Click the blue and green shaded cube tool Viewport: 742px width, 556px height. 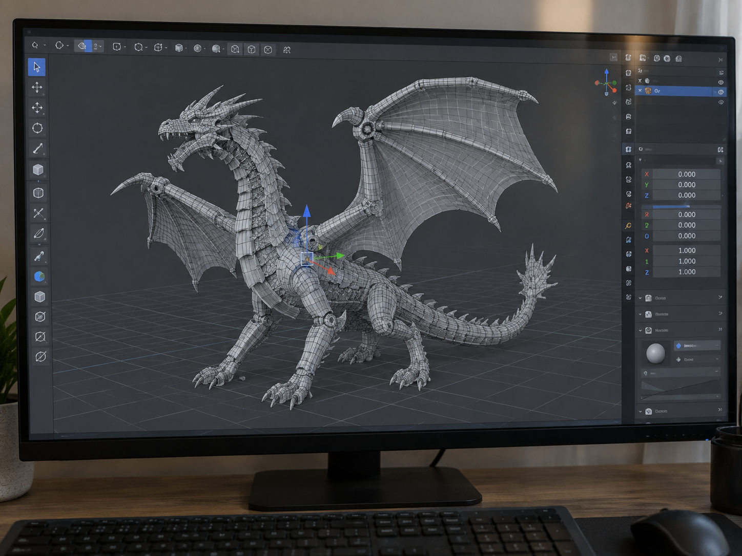pyautogui.click(x=39, y=276)
